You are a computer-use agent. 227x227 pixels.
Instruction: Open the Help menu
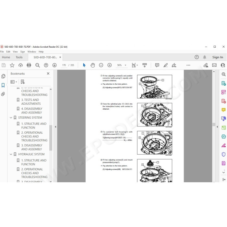pos(41,52)
